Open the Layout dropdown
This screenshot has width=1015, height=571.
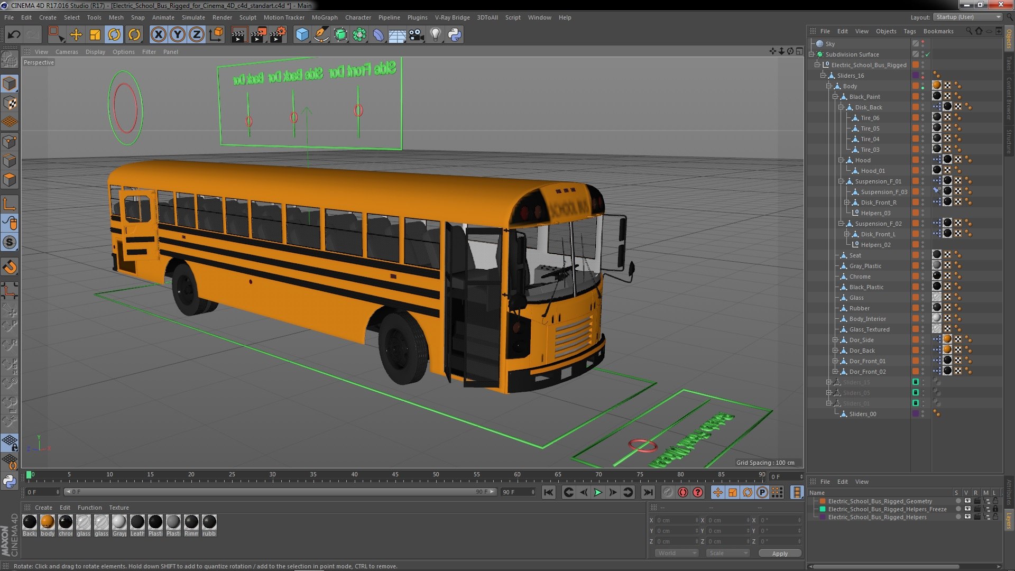pyautogui.click(x=967, y=17)
